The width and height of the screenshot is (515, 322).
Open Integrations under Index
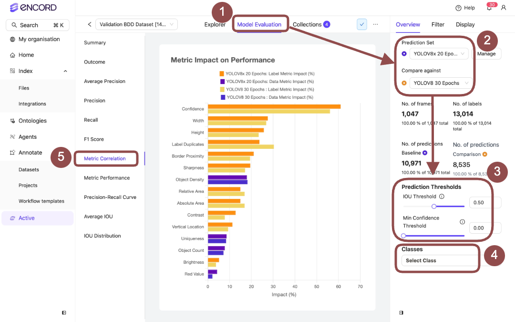pos(32,104)
